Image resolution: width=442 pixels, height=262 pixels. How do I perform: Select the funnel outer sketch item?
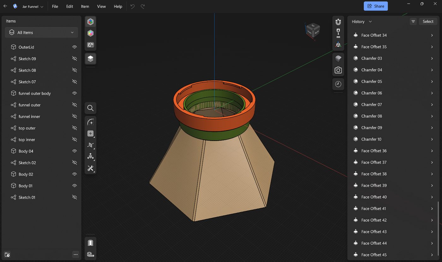pos(30,105)
